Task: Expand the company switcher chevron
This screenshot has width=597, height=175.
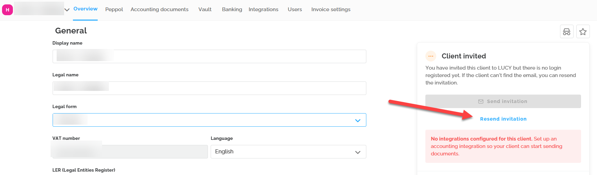Action: pos(67,10)
